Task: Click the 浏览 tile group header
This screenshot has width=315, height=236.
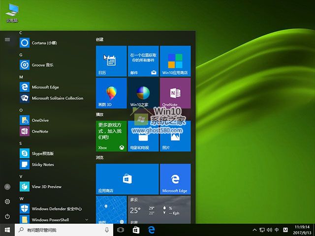Action: point(99,157)
